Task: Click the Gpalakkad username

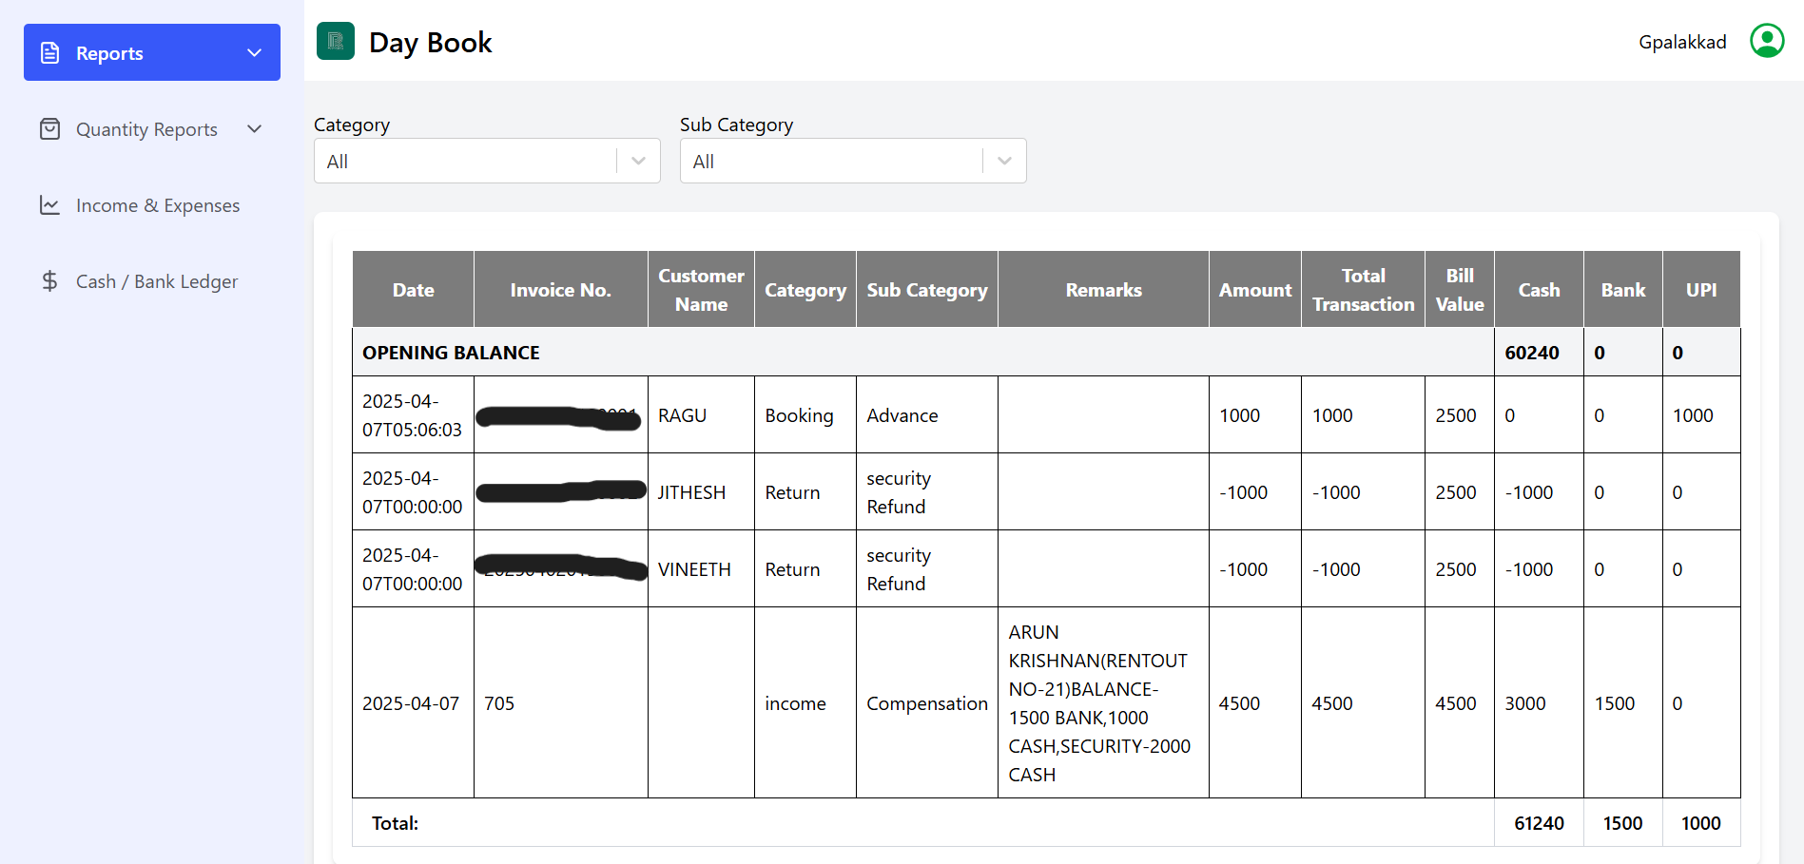Action: 1682,42
